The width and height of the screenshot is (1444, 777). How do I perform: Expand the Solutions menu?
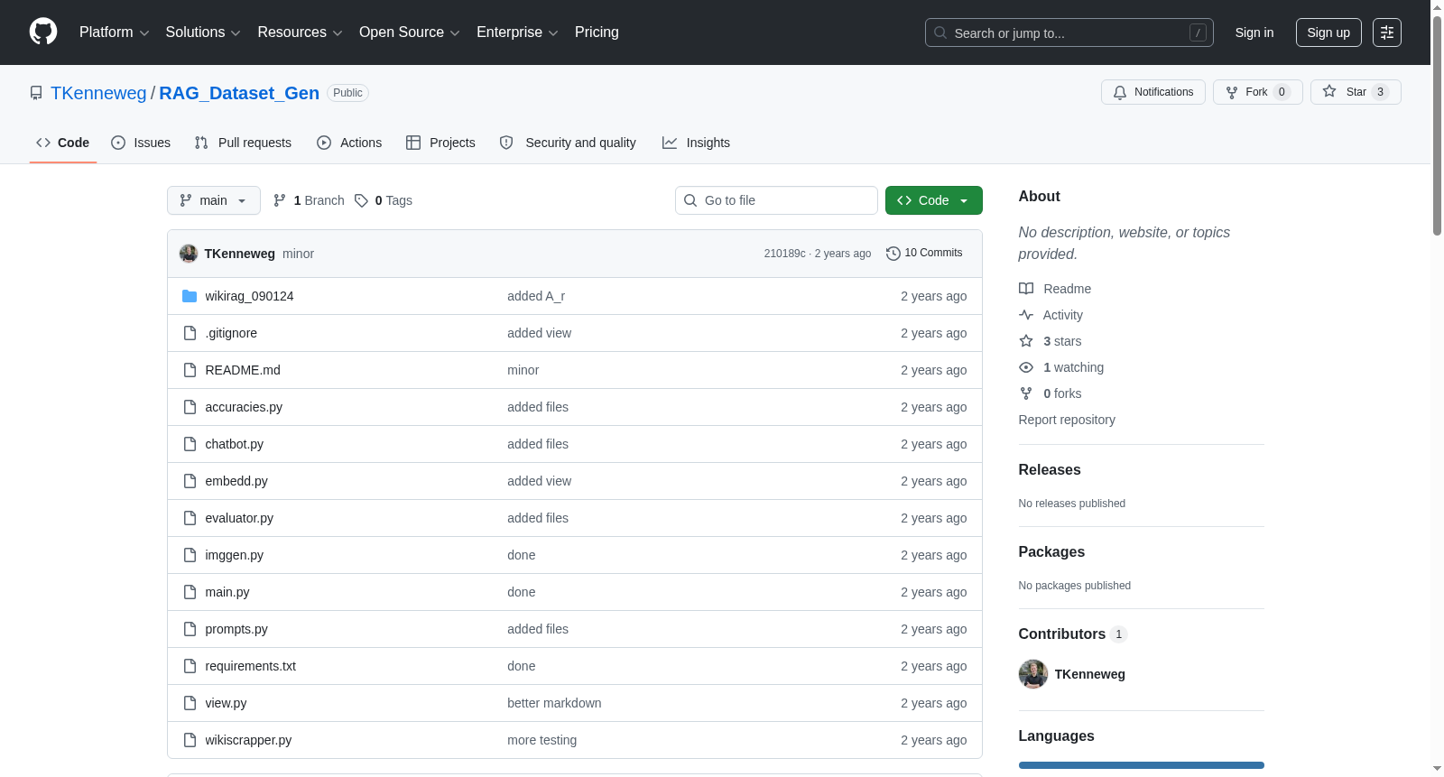click(x=203, y=32)
